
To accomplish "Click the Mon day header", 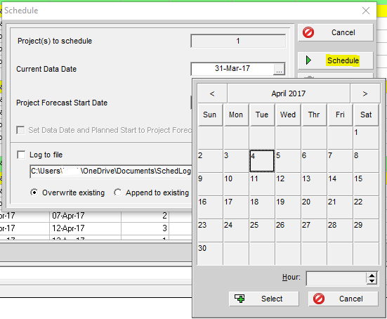I will click(236, 115).
